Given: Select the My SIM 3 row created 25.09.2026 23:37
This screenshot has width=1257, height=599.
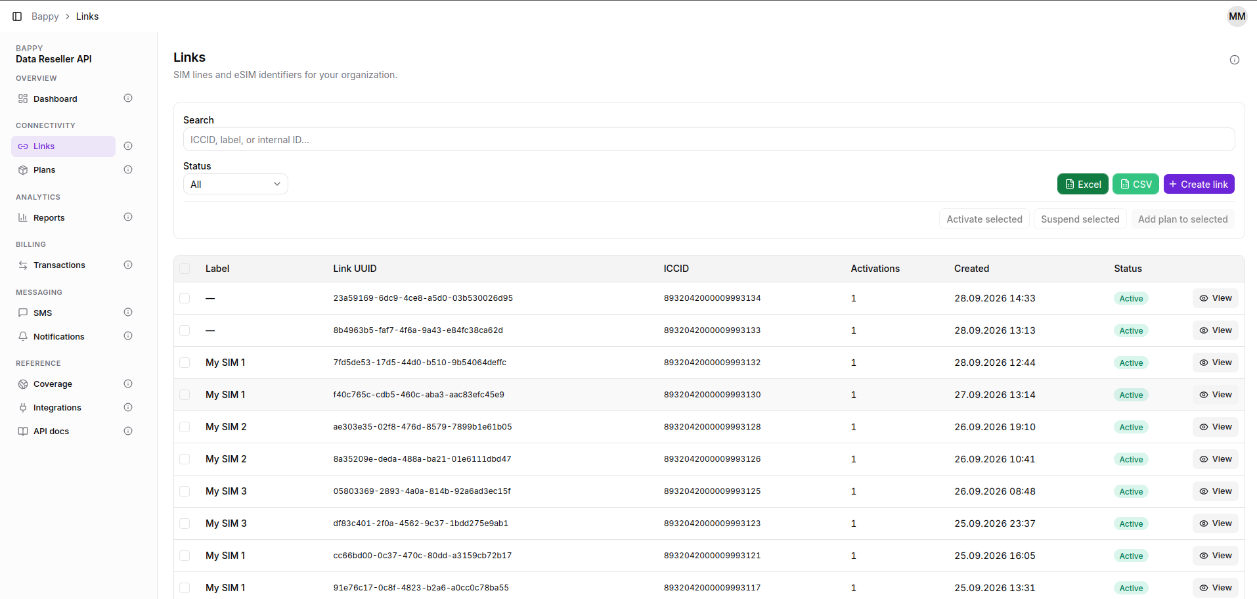Looking at the screenshot, I should (x=185, y=523).
